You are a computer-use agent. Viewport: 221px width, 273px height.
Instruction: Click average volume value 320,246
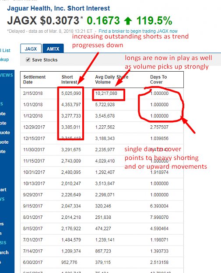tap(103, 206)
